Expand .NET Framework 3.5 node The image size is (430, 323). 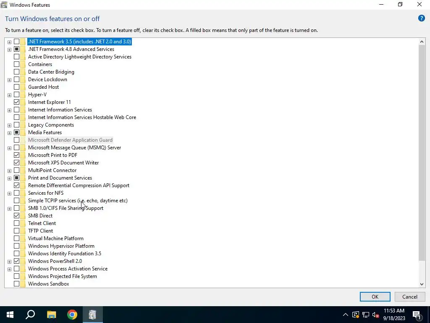9,42
